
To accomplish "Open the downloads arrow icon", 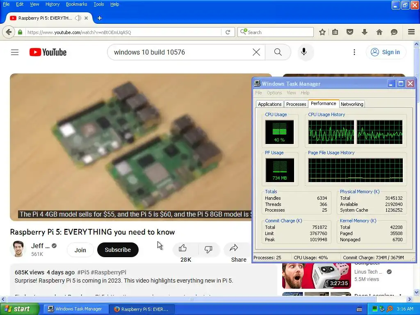I will point(365,32).
